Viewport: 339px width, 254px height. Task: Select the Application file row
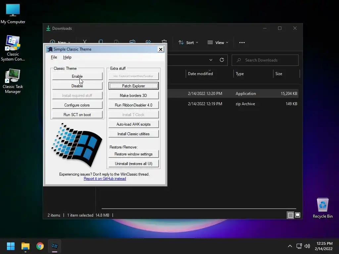tap(233, 94)
